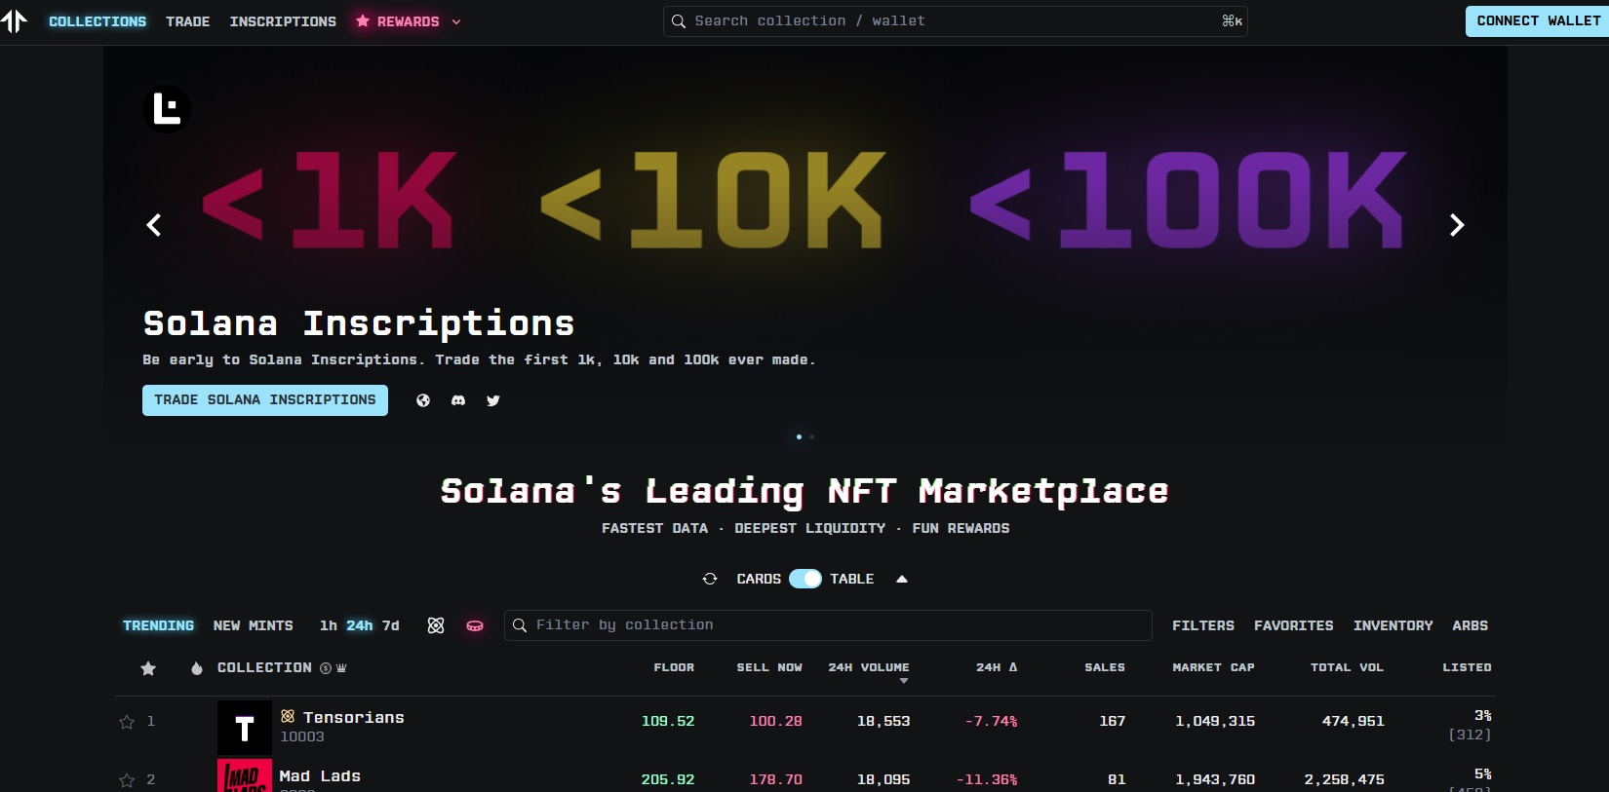Select the second carousel dot indicator
The height and width of the screenshot is (792, 1609).
(x=811, y=436)
